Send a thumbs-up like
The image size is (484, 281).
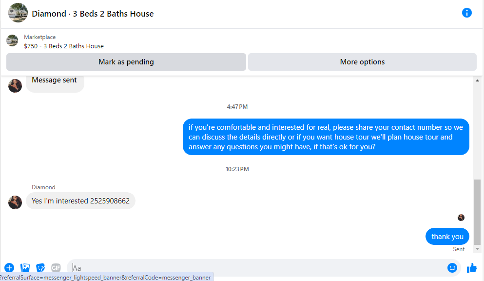pos(472,268)
